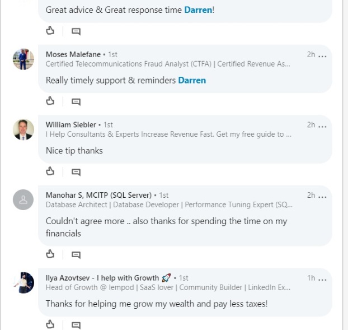Click Manohar S's default avatar
Image resolution: width=348 pixels, height=330 pixels.
[x=23, y=200]
